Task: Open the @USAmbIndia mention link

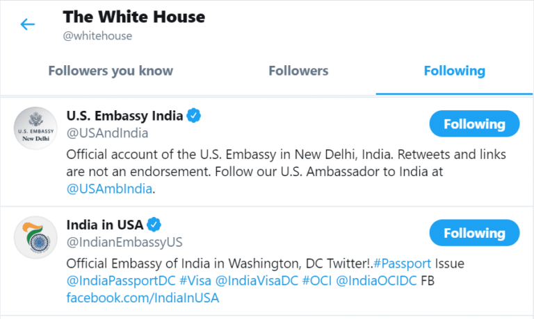Action: tap(110, 189)
